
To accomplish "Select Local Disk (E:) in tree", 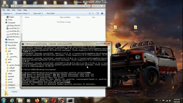I will click(x=13, y=34).
